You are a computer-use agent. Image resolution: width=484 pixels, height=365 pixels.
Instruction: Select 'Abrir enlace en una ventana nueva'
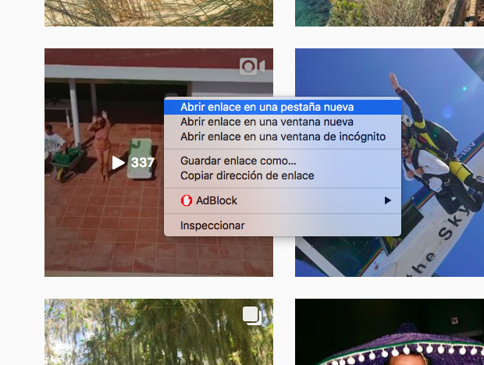pyautogui.click(x=283, y=122)
